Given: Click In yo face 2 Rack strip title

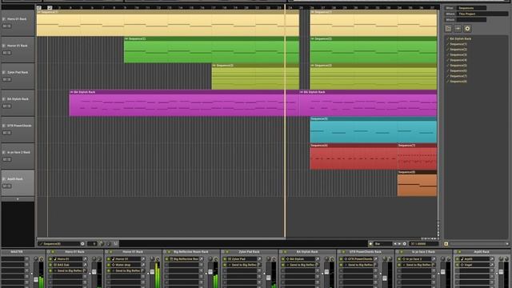Looking at the screenshot, I should [x=423, y=252].
